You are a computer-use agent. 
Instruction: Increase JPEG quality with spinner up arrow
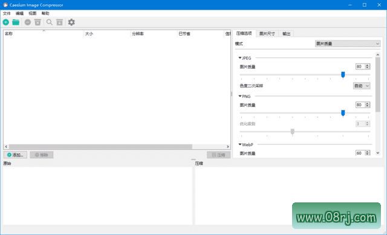click(367, 65)
